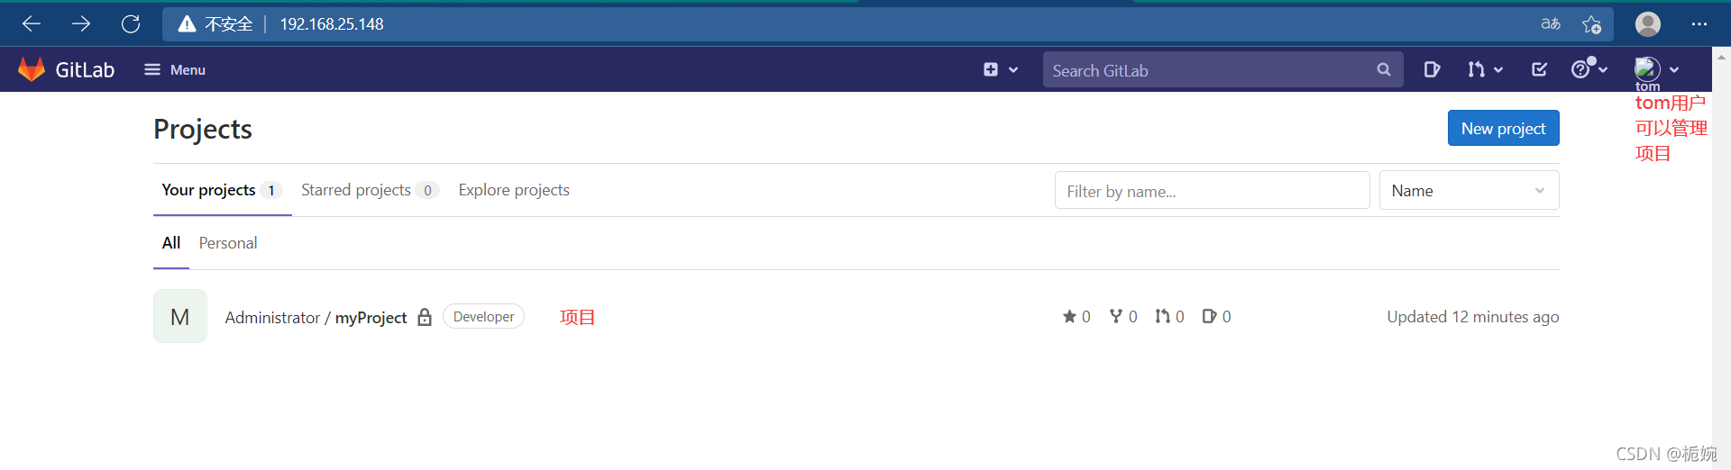Expand the create new dropdown arrow

click(1013, 69)
